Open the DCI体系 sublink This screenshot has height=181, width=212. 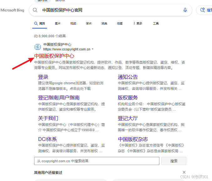[48, 139]
